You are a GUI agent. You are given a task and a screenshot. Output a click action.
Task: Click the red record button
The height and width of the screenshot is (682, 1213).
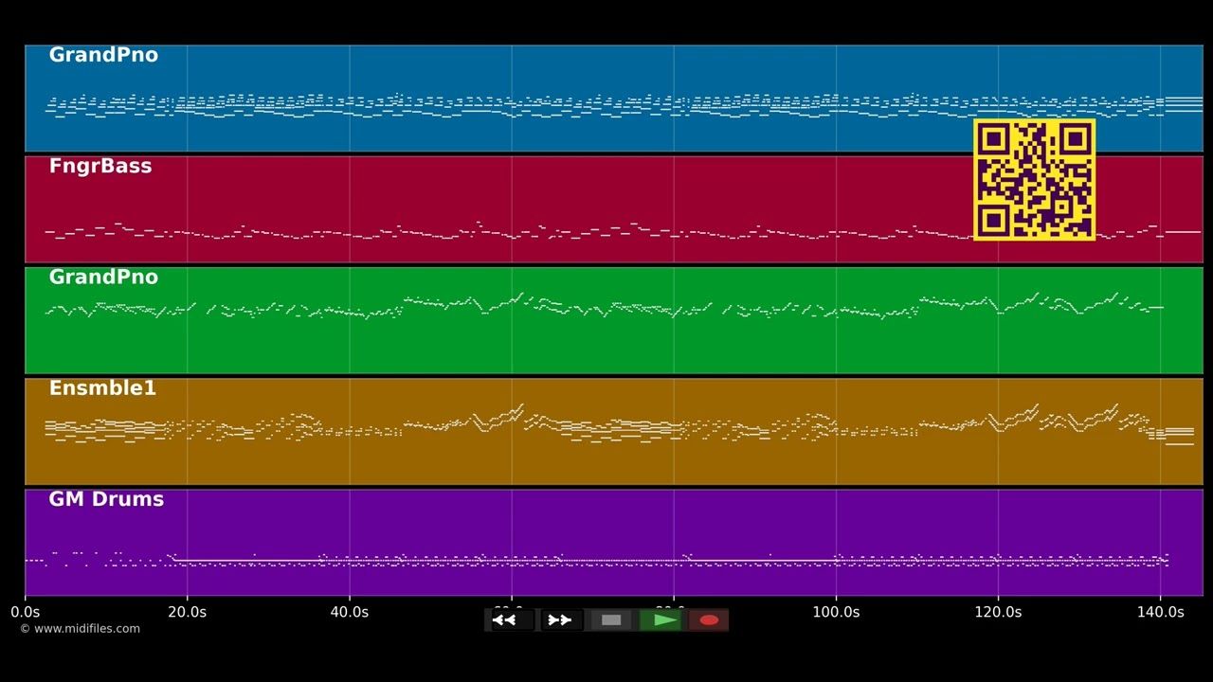tap(709, 620)
